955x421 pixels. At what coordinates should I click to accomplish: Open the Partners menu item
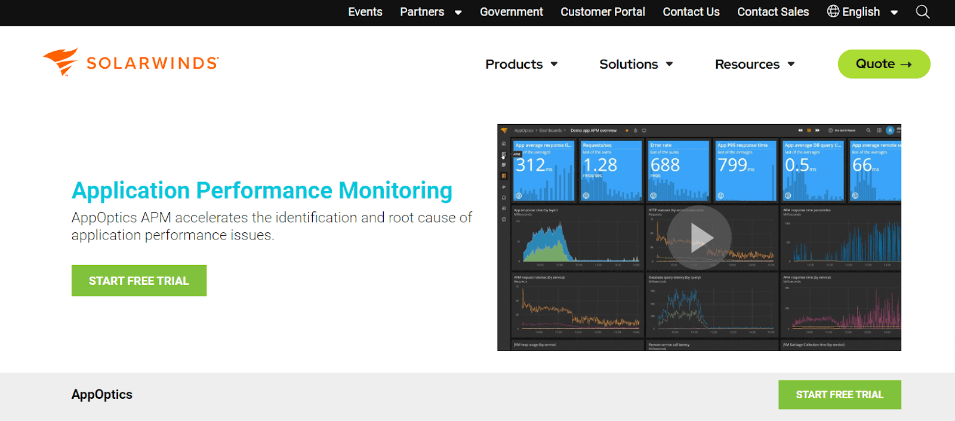point(422,12)
